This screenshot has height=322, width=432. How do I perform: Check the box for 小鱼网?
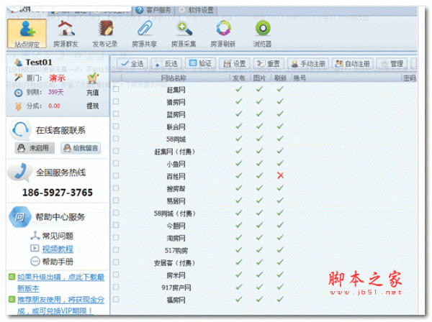[116, 163]
